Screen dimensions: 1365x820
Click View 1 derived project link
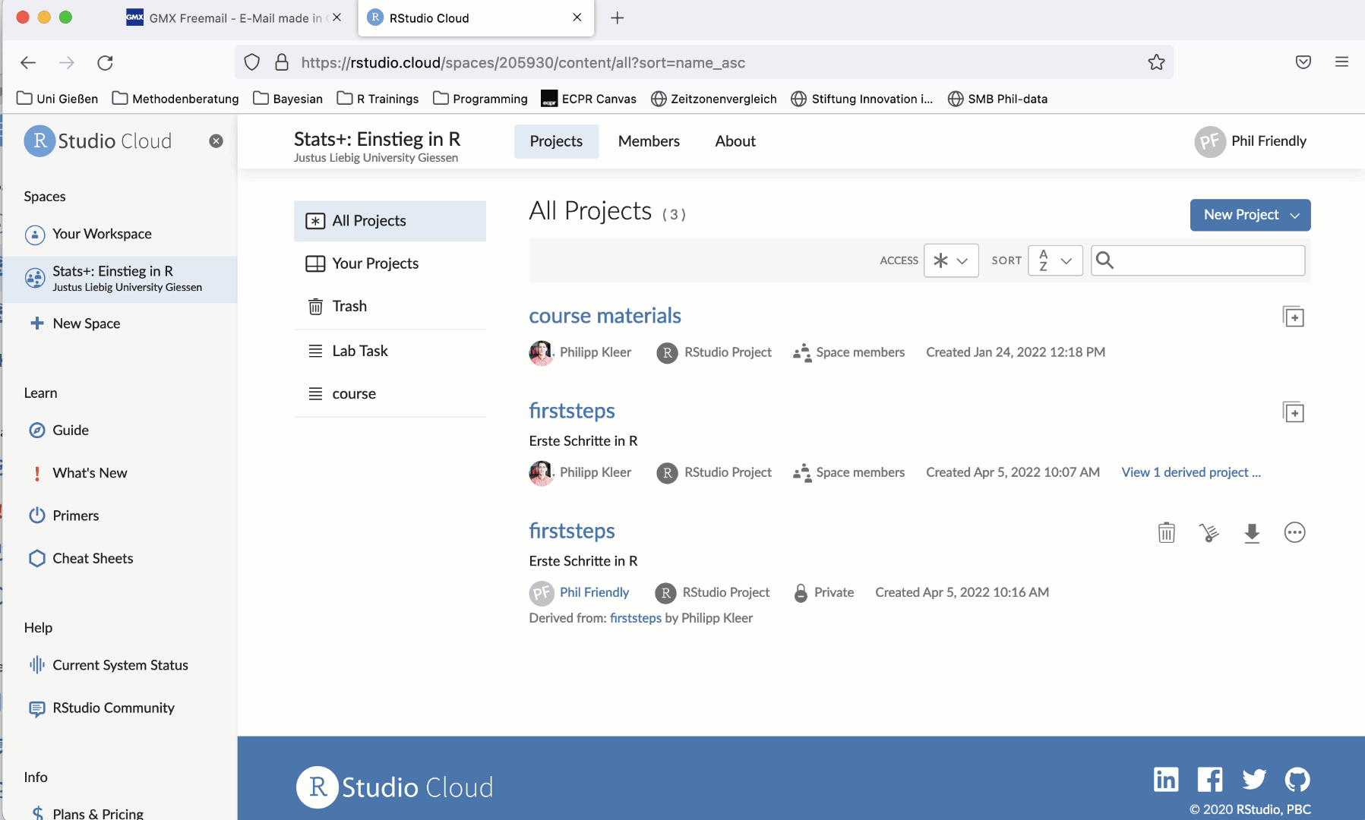(x=1191, y=472)
